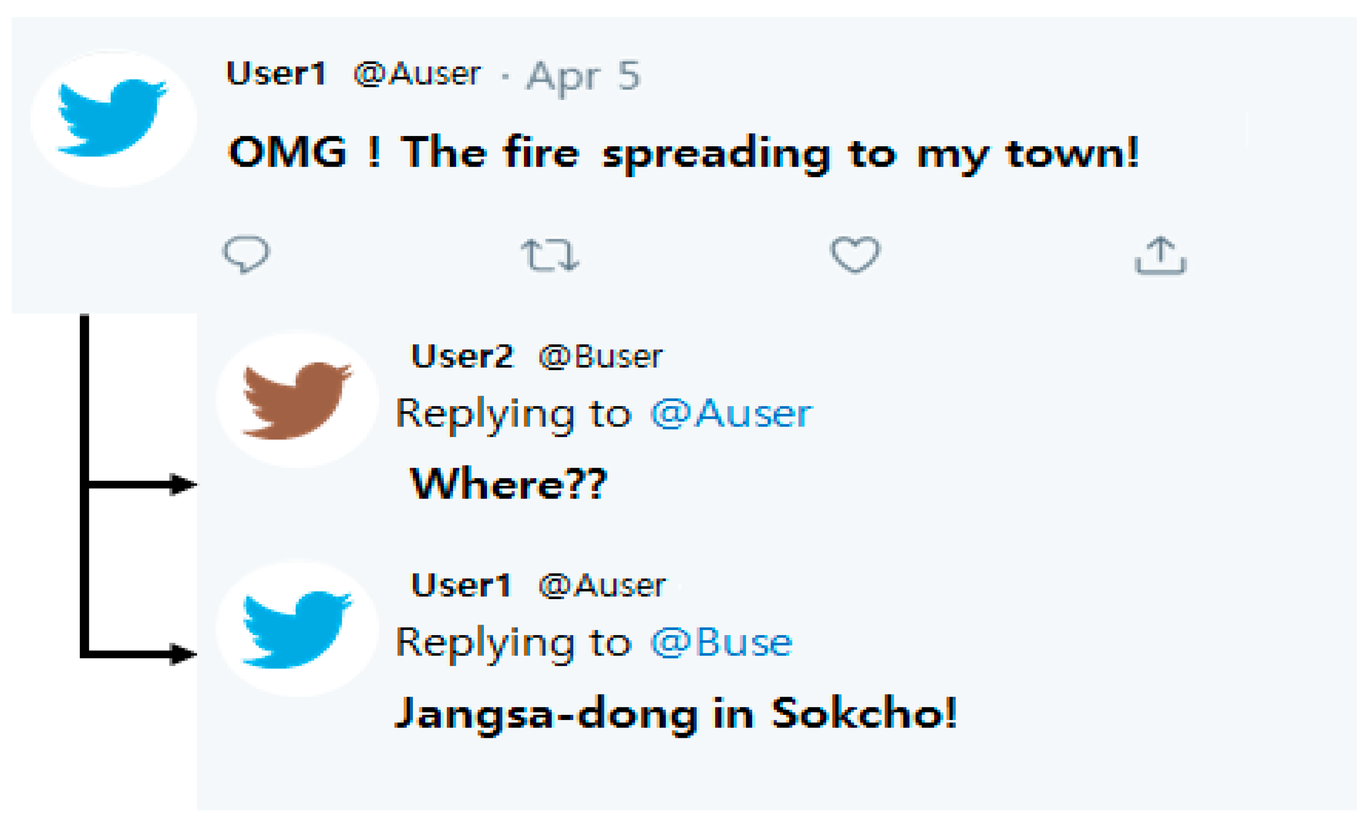Click the @Buser handle beside User2
This screenshot has height=824, width=1370.
[x=600, y=356]
